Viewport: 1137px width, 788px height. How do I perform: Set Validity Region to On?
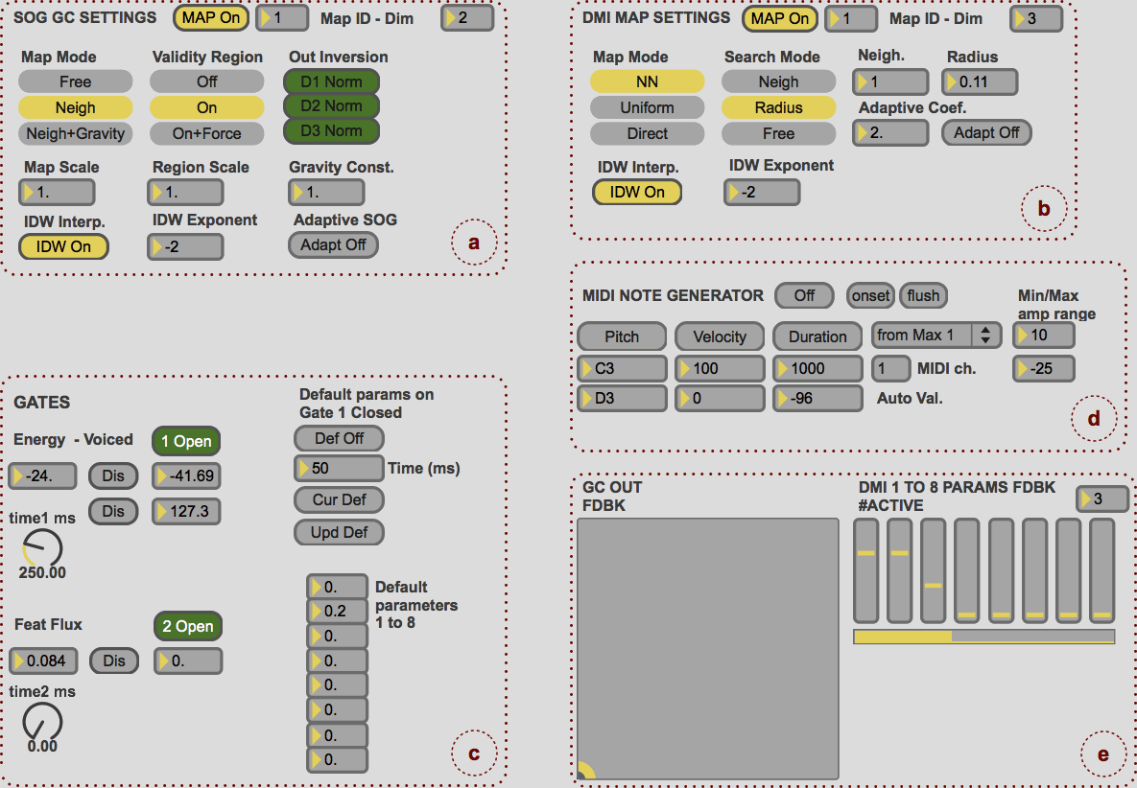206,107
